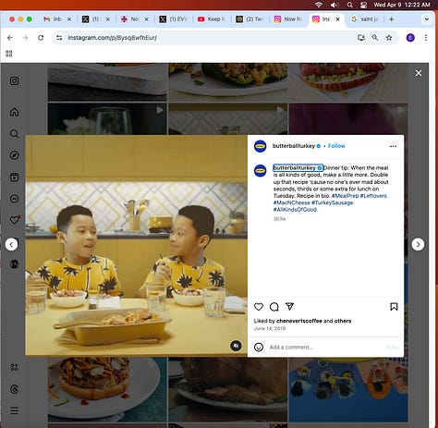Screen dimensions: 438x428
Task: Close the active Instagram browser tab
Action: [337, 19]
